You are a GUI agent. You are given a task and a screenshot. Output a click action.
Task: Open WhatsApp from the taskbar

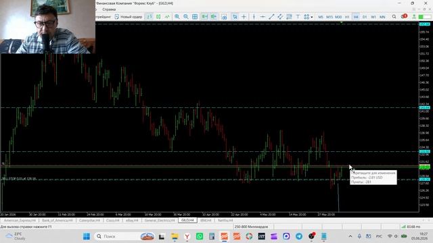coord(200,236)
